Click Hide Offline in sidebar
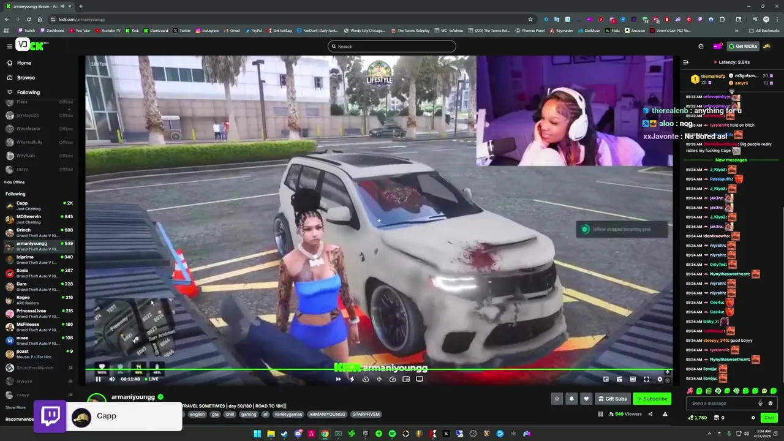This screenshot has height=441, width=784. (14, 182)
